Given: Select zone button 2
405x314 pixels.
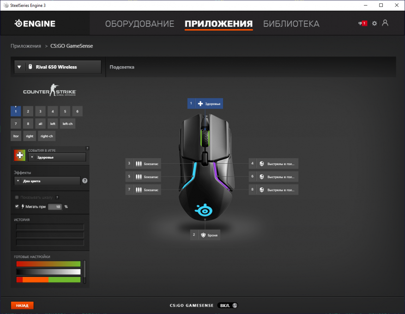Looking at the screenshot, I should pos(28,111).
